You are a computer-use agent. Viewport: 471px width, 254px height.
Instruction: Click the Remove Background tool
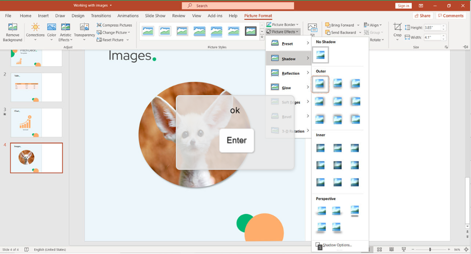12,32
